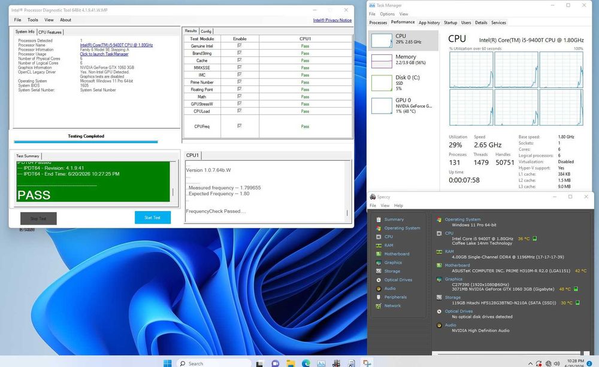Toggle the Cache test enable checkbox
Image resolution: width=599 pixels, height=367 pixels.
pyautogui.click(x=240, y=60)
